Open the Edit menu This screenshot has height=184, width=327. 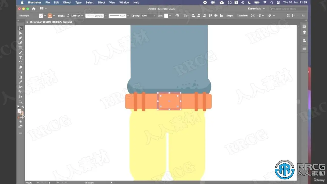click(56, 3)
